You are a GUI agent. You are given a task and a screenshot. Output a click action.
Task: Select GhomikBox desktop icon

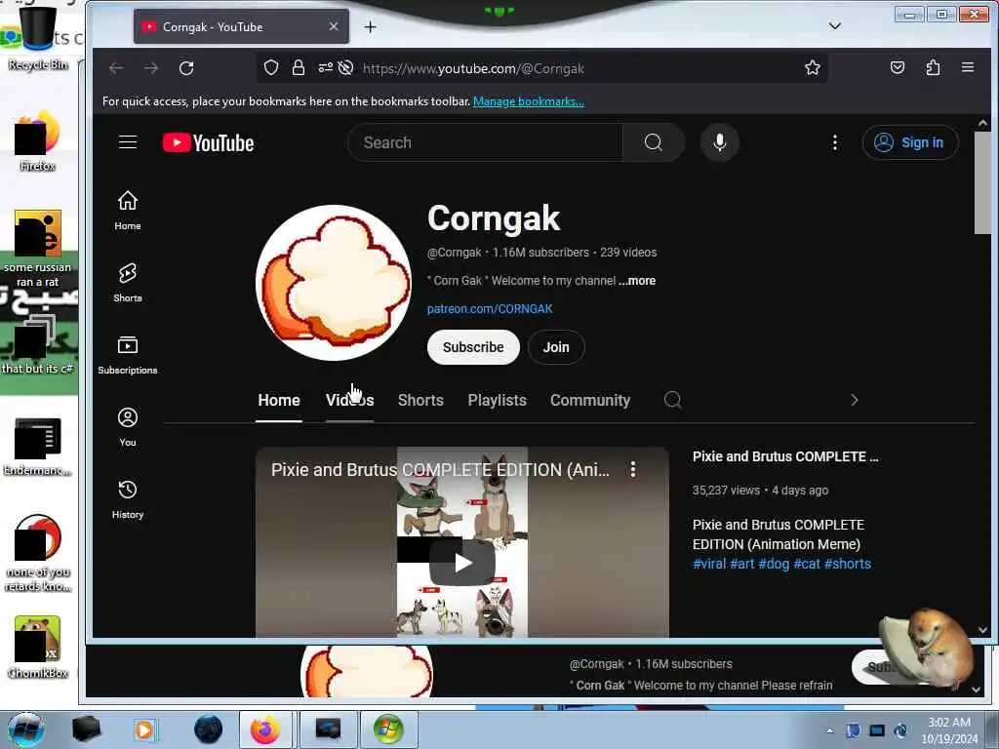(x=38, y=647)
